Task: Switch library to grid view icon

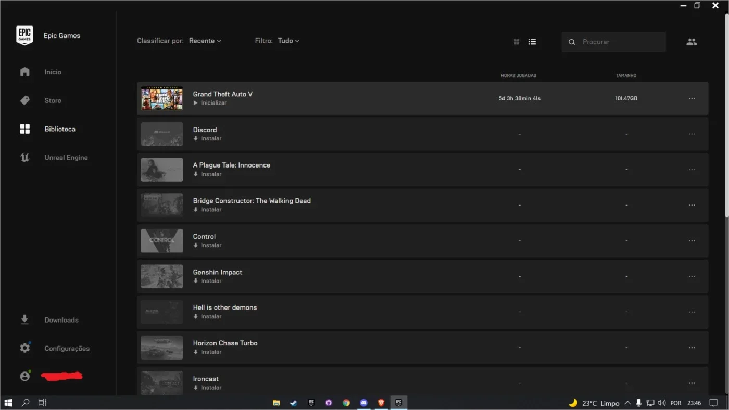Action: click(x=517, y=42)
